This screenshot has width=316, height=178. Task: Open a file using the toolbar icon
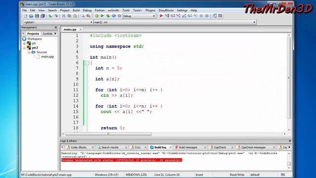pos(31,16)
